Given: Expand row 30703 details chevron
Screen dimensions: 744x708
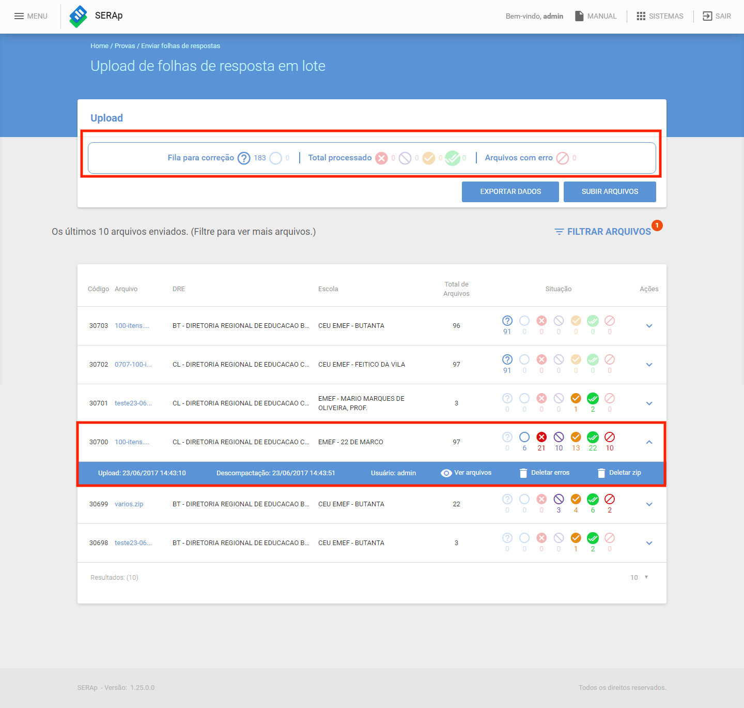Looking at the screenshot, I should click(649, 326).
